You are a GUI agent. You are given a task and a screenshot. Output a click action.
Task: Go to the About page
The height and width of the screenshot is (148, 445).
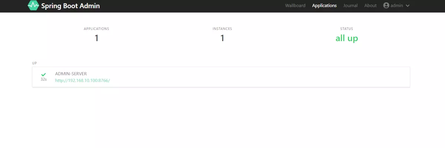click(370, 6)
